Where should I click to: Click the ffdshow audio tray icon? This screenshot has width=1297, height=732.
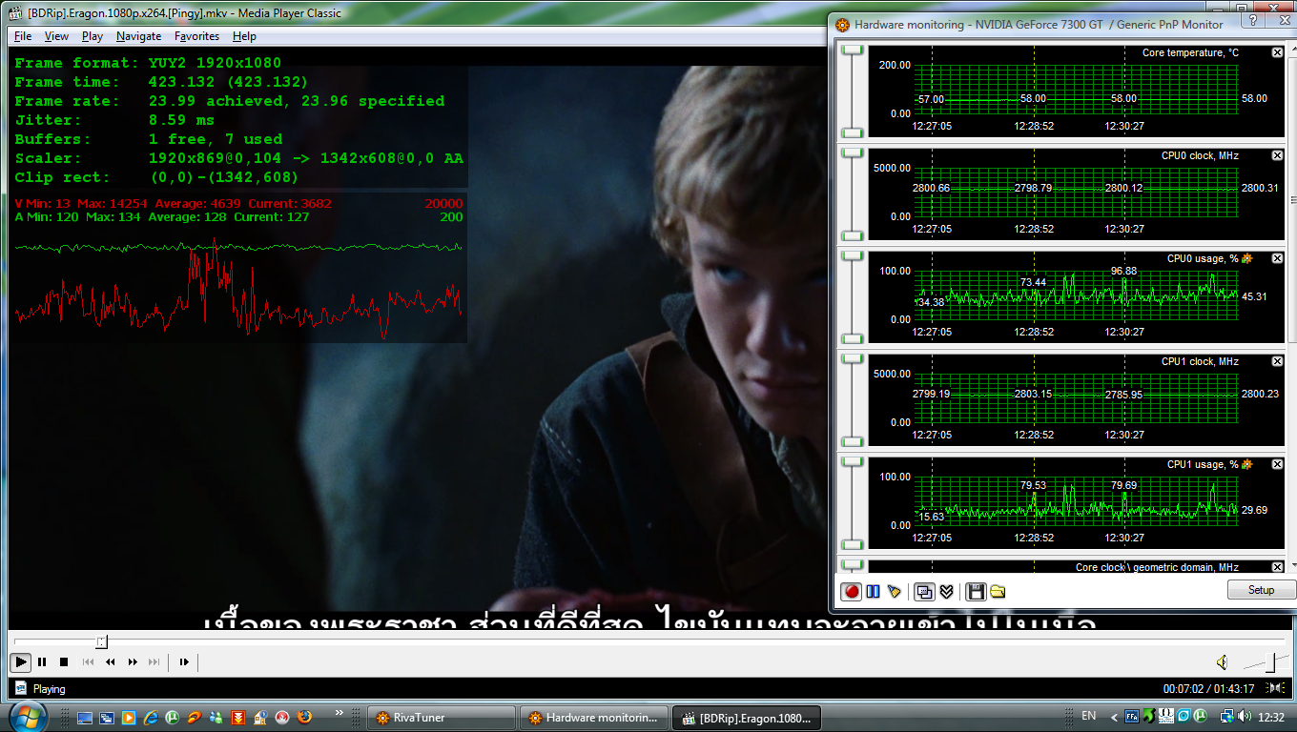1132,716
